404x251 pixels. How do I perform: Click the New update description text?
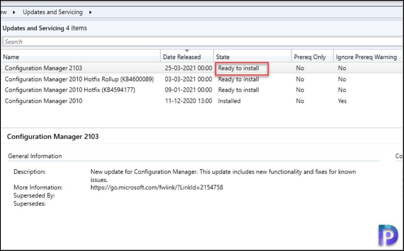click(223, 175)
